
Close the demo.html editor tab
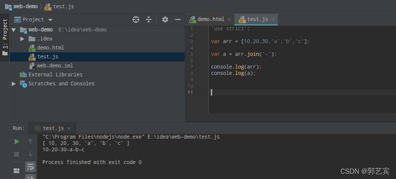pos(229,19)
